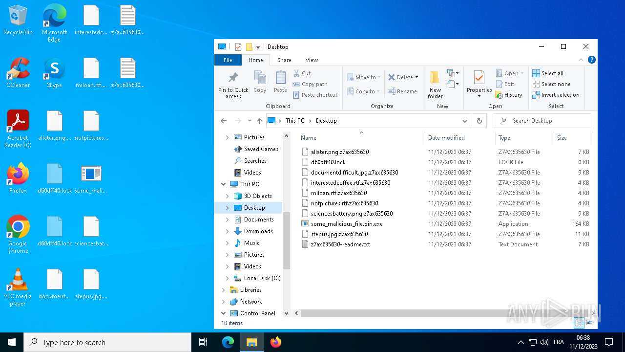The image size is (625, 352).
Task: Click the Properties ribbon icon
Action: (479, 77)
